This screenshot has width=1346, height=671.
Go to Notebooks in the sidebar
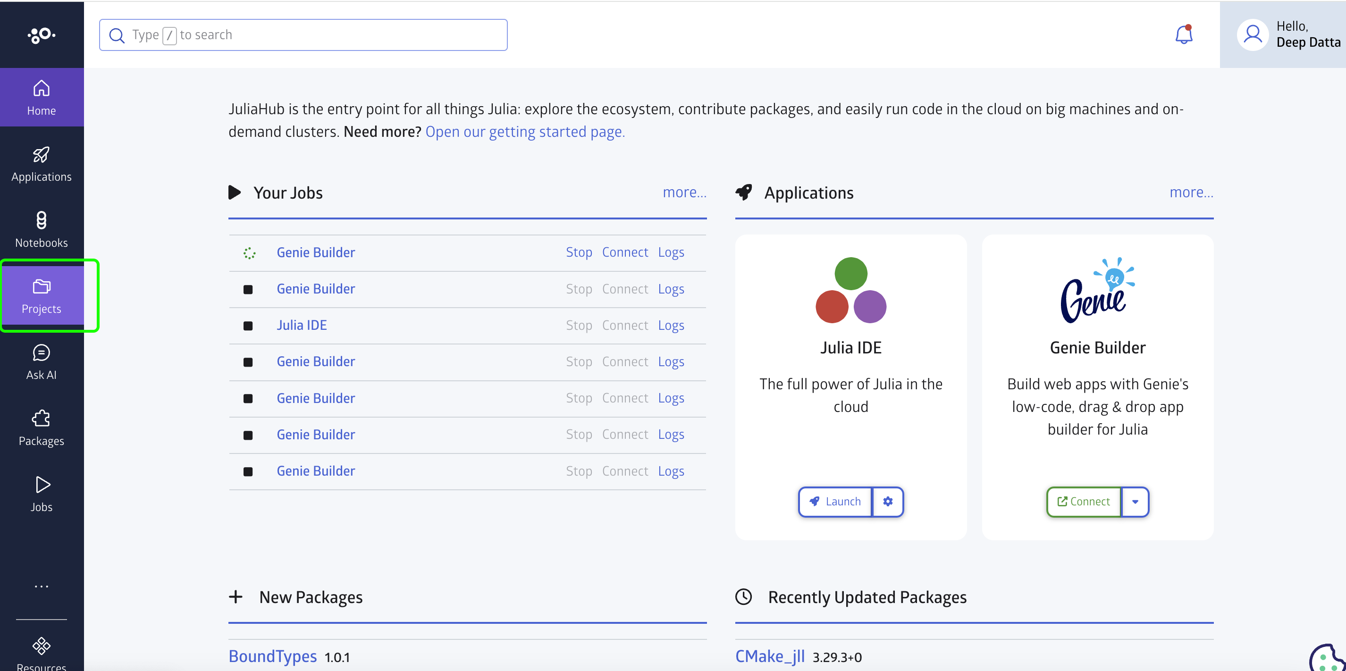pyautogui.click(x=41, y=230)
